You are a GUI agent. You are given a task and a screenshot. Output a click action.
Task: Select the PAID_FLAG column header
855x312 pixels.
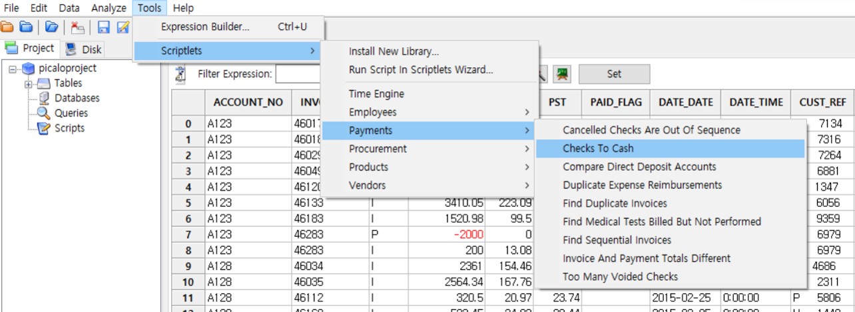coord(616,102)
